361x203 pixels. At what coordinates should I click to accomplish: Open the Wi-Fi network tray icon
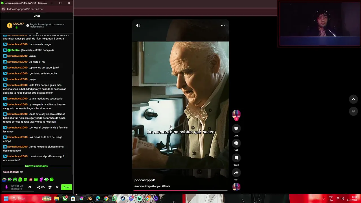click(338, 198)
